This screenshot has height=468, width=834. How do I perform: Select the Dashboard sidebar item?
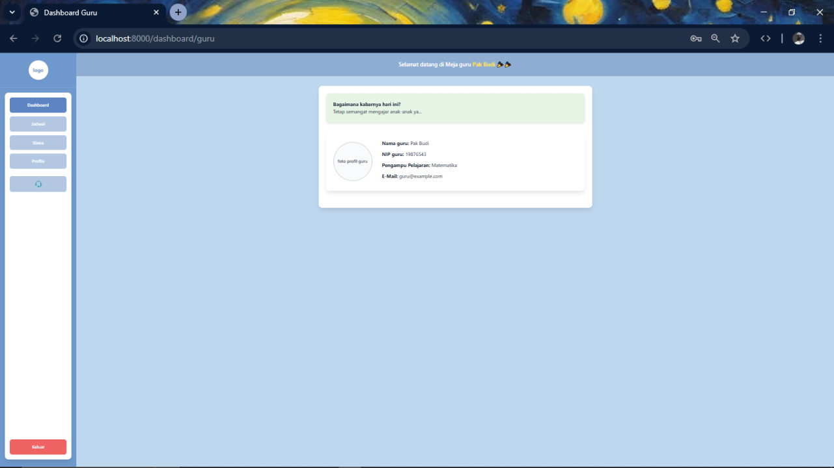click(x=38, y=105)
